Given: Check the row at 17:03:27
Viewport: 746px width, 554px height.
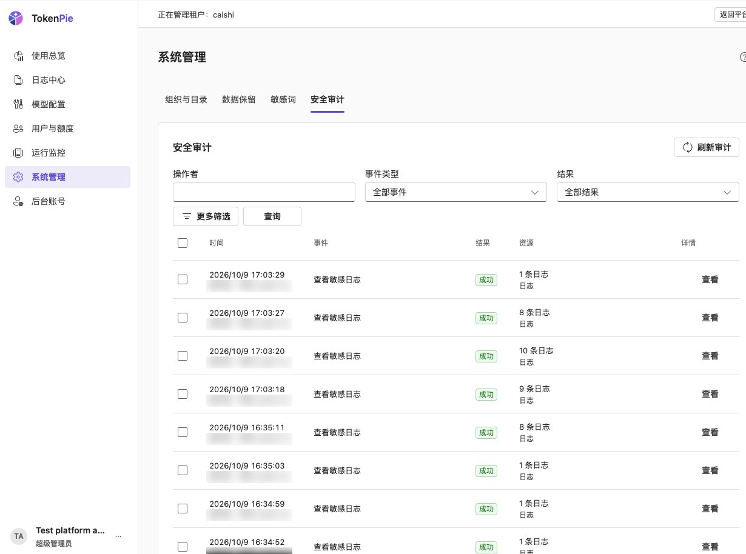Looking at the screenshot, I should coord(183,318).
